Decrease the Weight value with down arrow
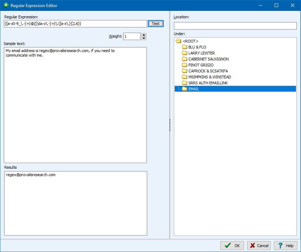This screenshot has height=252, width=301. click(x=144, y=38)
